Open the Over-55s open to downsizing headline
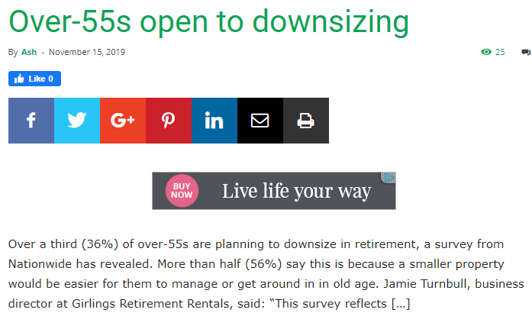Viewport: 532px width, 329px height. [x=208, y=21]
